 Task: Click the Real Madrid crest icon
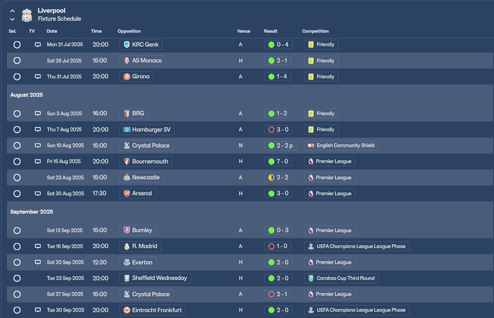pos(126,246)
